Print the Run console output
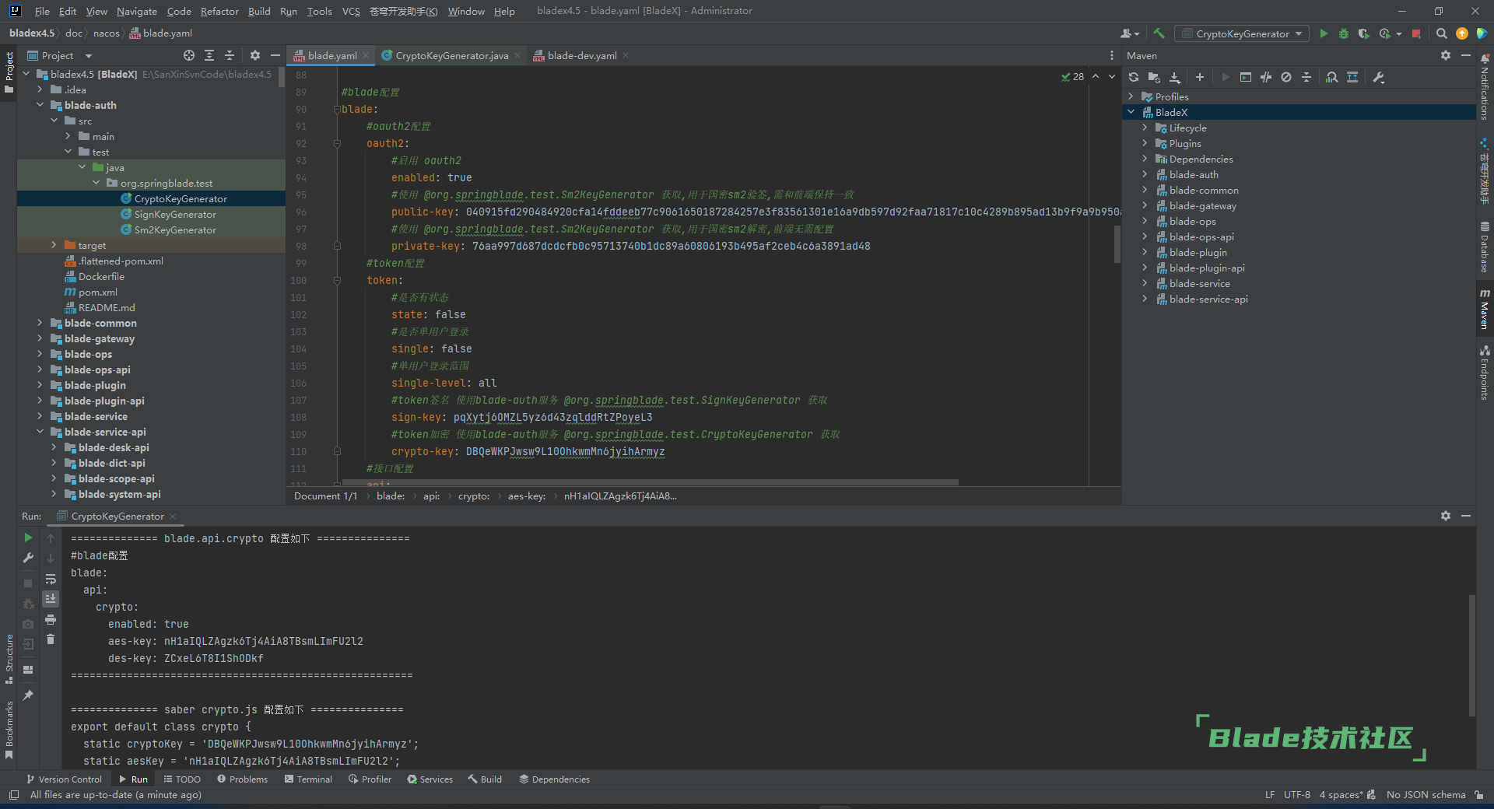1494x809 pixels. point(51,619)
